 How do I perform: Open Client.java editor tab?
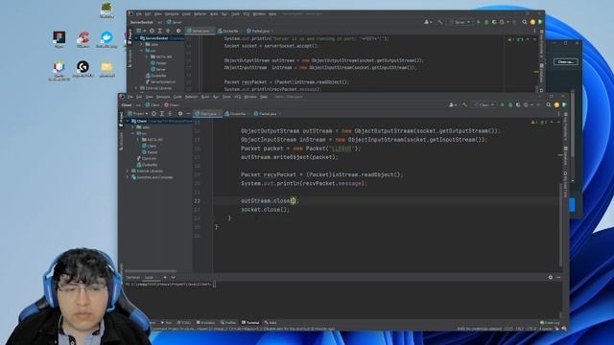(207, 113)
